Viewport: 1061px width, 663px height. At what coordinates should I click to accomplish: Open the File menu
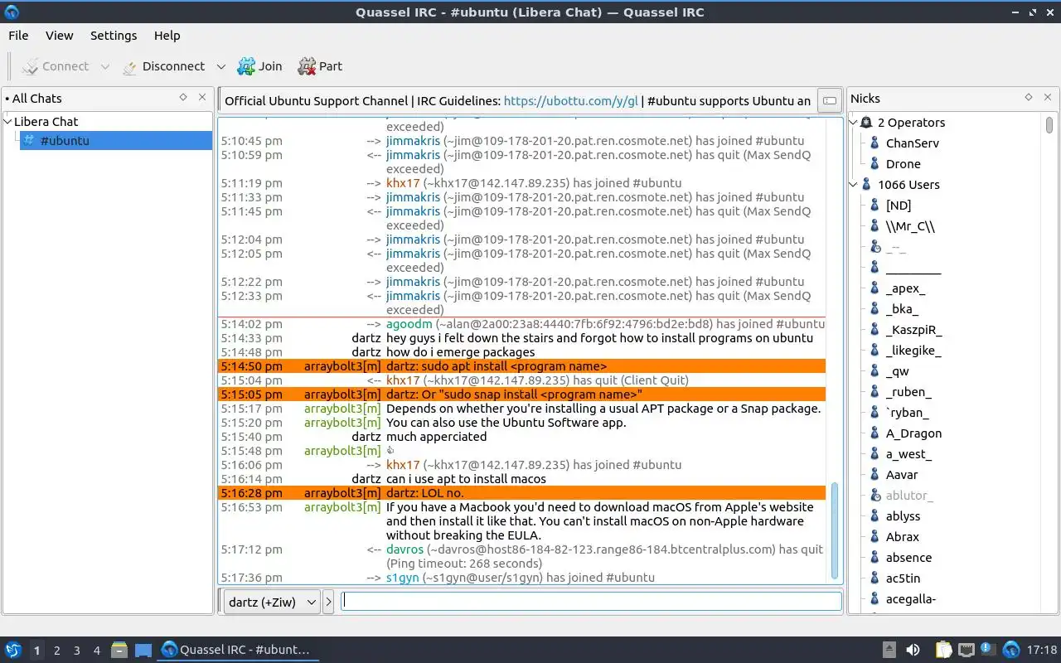[x=18, y=36]
